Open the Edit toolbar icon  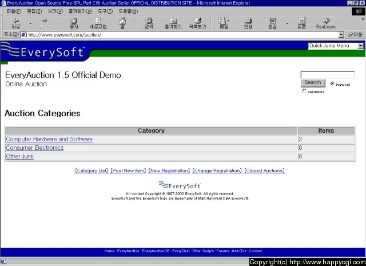tap(272, 23)
